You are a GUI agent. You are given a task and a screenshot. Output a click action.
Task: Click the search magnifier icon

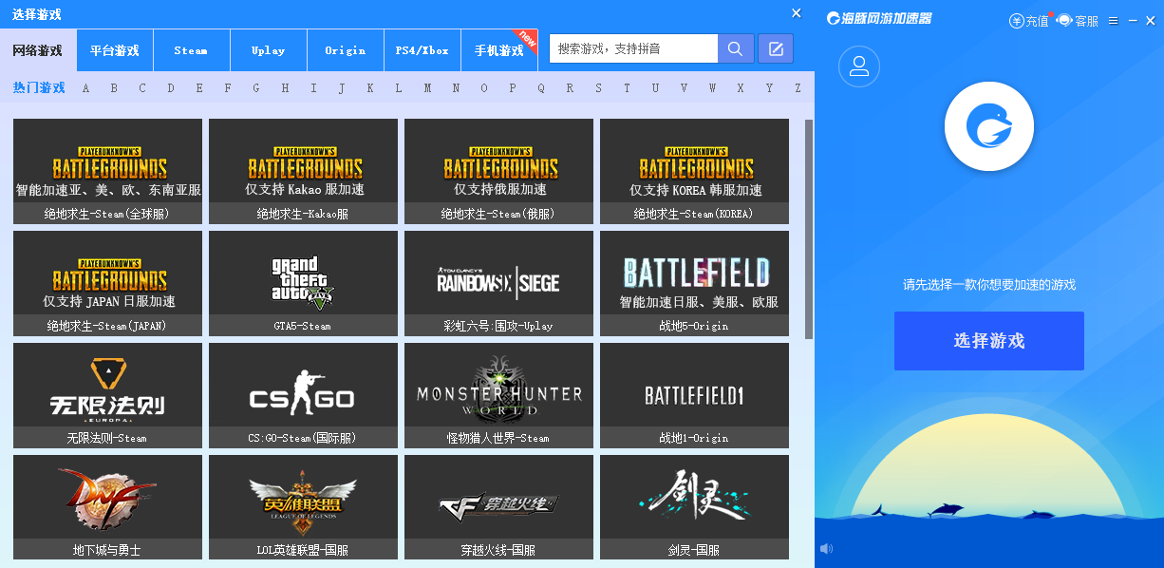tap(736, 48)
